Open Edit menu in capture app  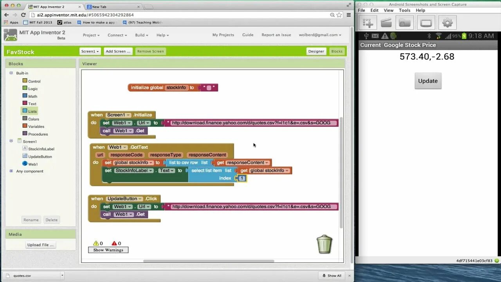[375, 10]
